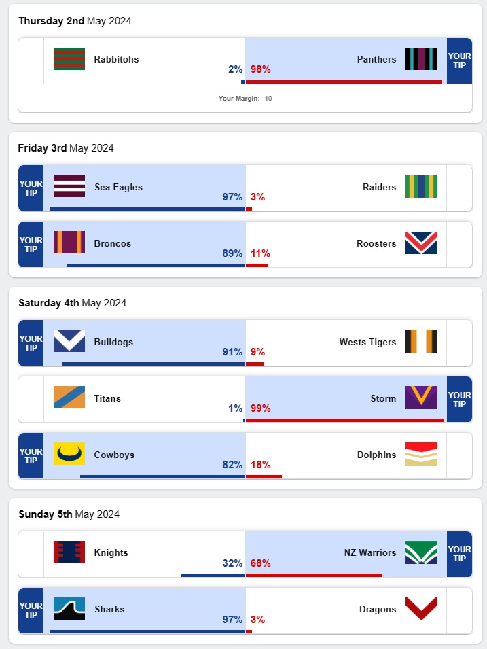487x649 pixels.
Task: Toggle the empty tip box beside Raiders
Action: (x=459, y=188)
